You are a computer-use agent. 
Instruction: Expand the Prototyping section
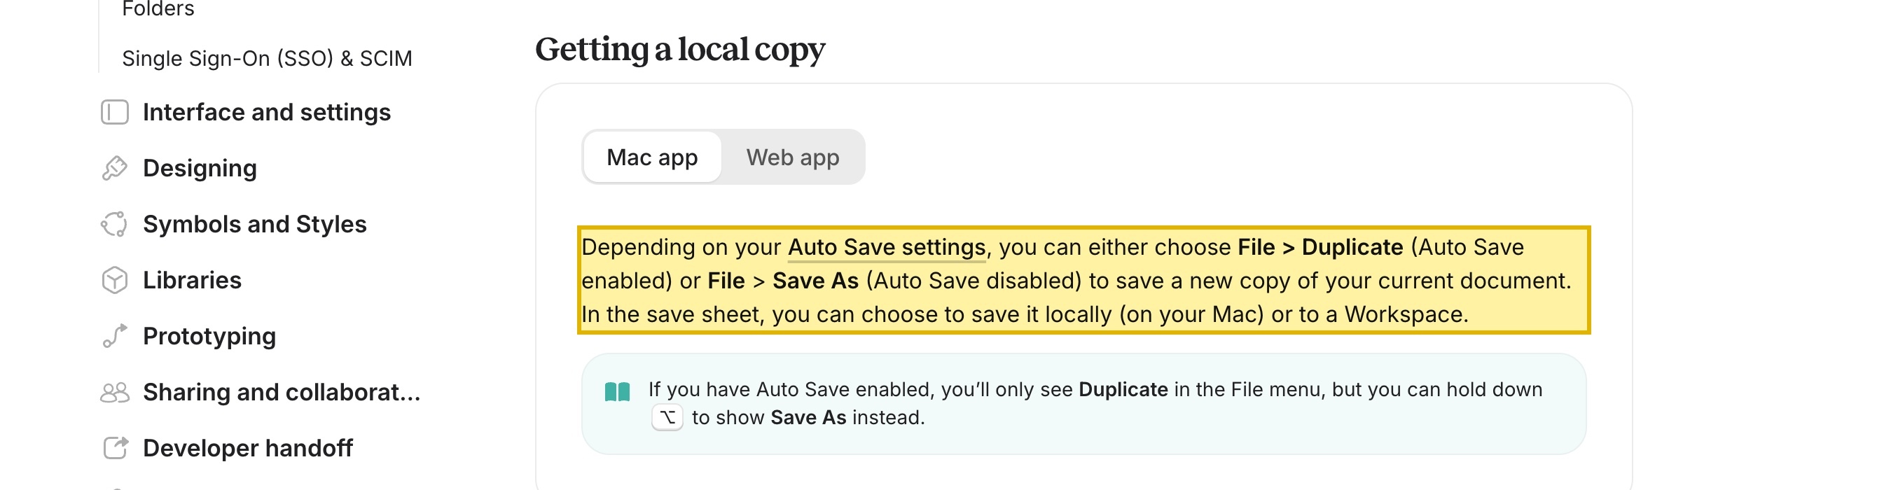point(209,337)
